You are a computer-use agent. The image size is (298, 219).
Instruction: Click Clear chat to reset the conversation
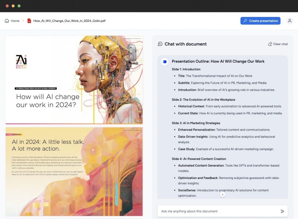[280, 44]
